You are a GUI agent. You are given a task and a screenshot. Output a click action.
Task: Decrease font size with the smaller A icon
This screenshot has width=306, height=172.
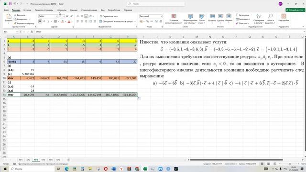coord(71,16)
